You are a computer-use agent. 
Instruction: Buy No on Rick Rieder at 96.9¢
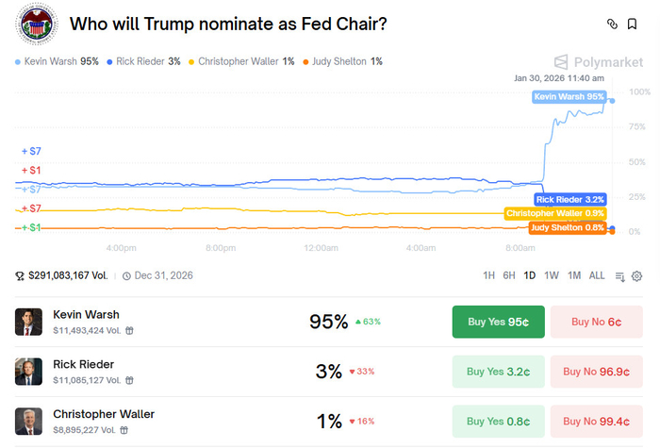coord(596,371)
